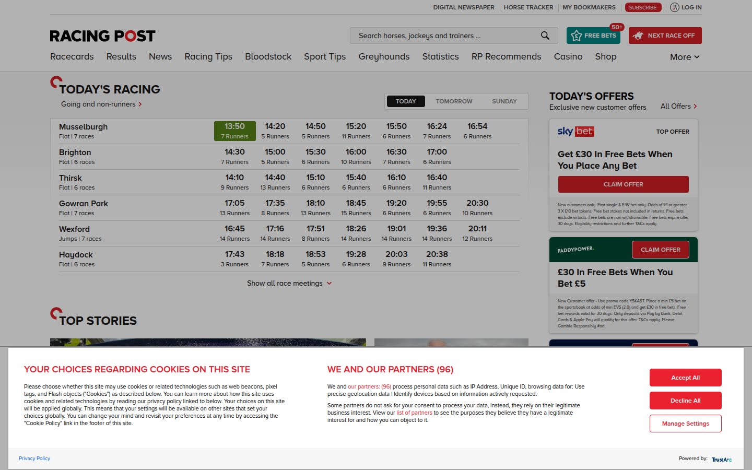Open Sport Tips
Viewport: 752px width, 470px height.
pos(325,56)
